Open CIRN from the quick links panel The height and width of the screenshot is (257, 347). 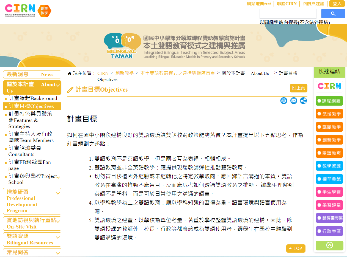pos(329,86)
